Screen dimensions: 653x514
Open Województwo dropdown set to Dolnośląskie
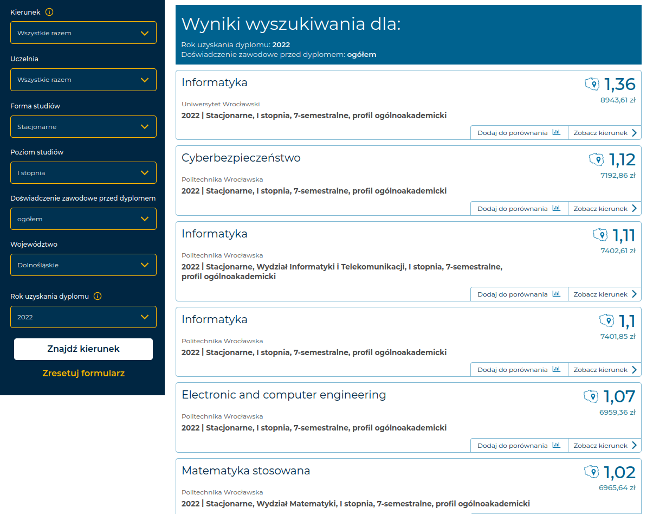(x=83, y=265)
